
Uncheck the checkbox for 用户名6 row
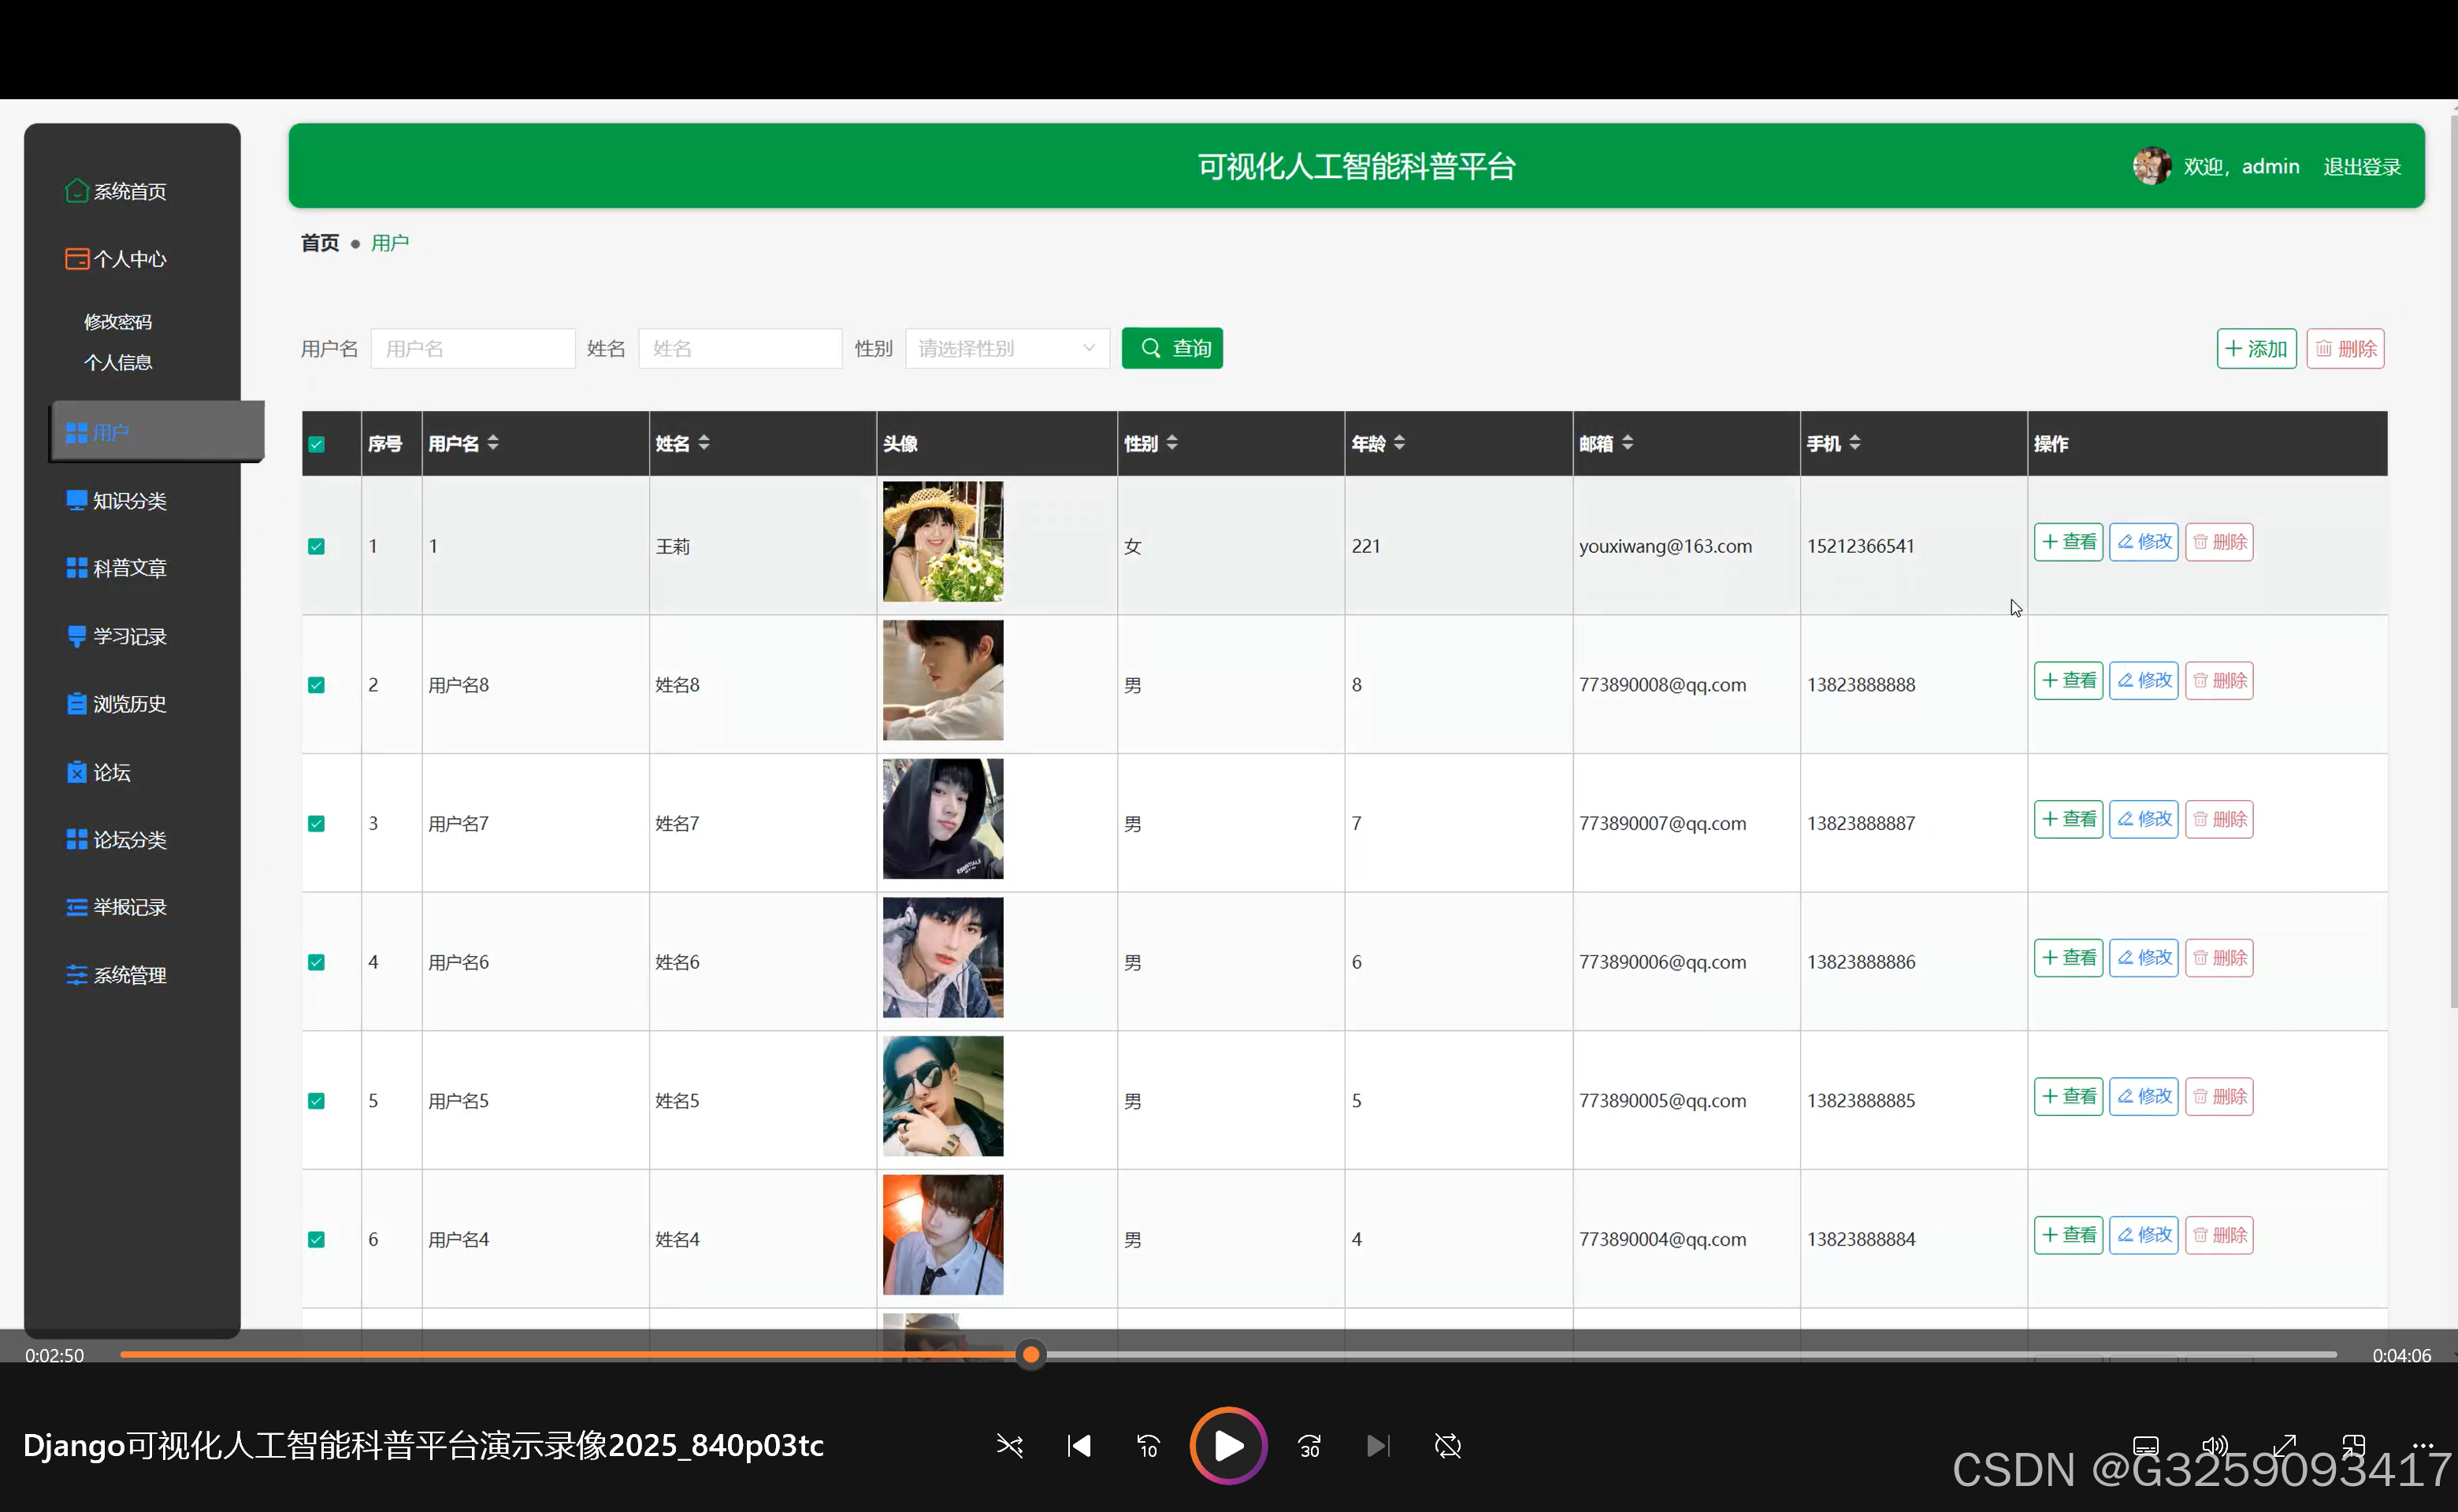316,962
